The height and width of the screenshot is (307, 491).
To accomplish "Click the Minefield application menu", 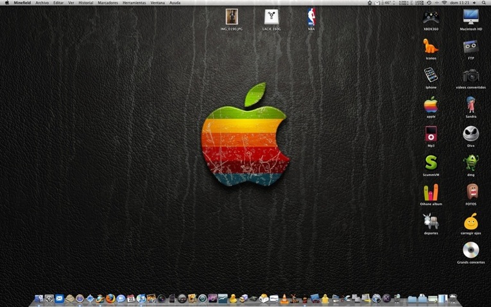I will 22,3.
